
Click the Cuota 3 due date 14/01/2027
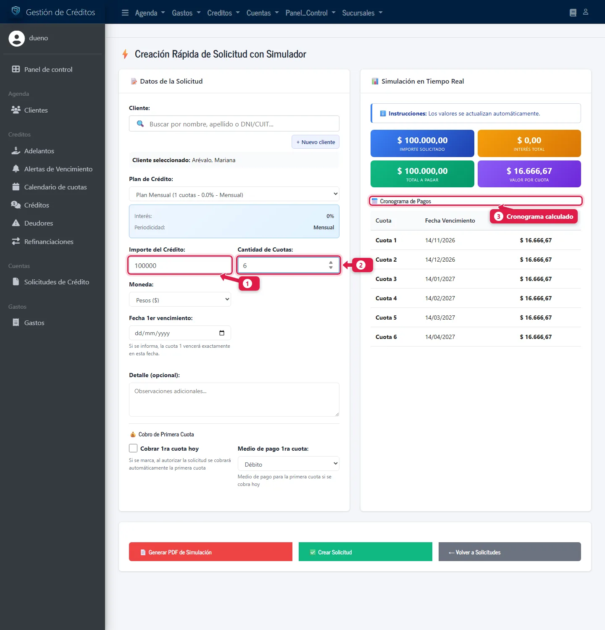(x=440, y=279)
